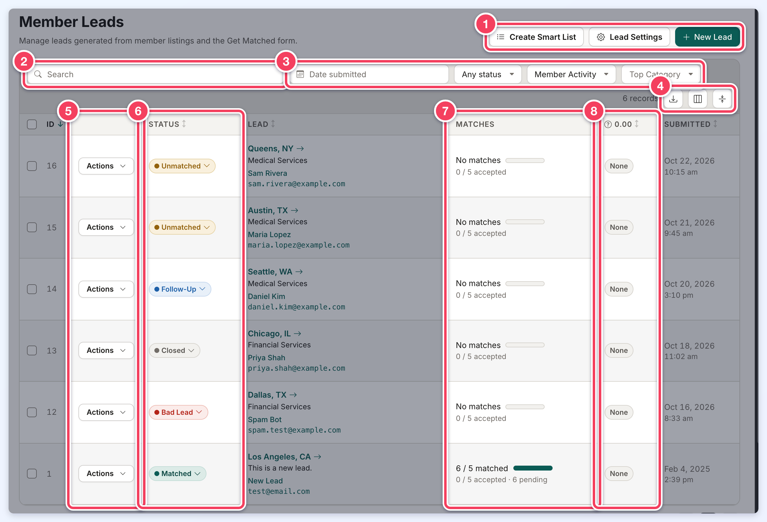Click the arrow next to Chicago, IL

pos(297,334)
